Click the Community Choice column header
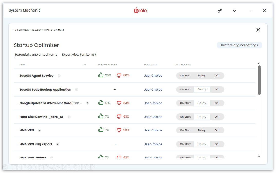 pyautogui.click(x=107, y=65)
